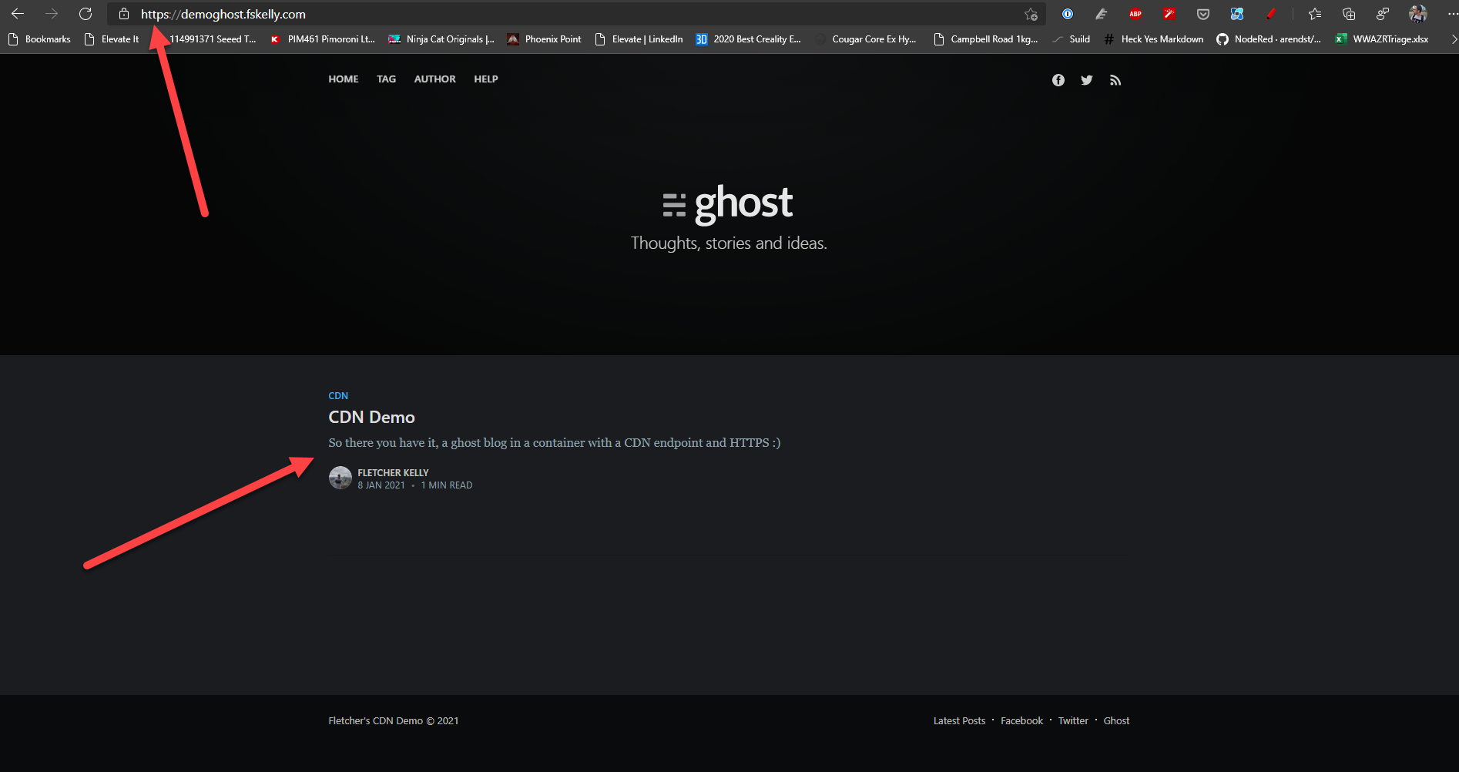Viewport: 1459px width, 772px height.
Task: Open the Cougar Core Ex bookmark
Action: click(x=866, y=39)
